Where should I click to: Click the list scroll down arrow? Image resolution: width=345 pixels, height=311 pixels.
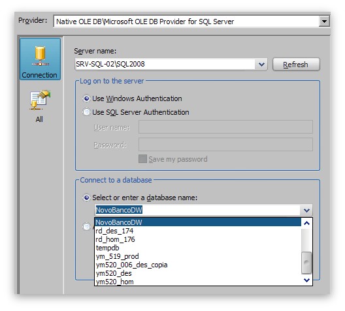pyautogui.click(x=306, y=280)
